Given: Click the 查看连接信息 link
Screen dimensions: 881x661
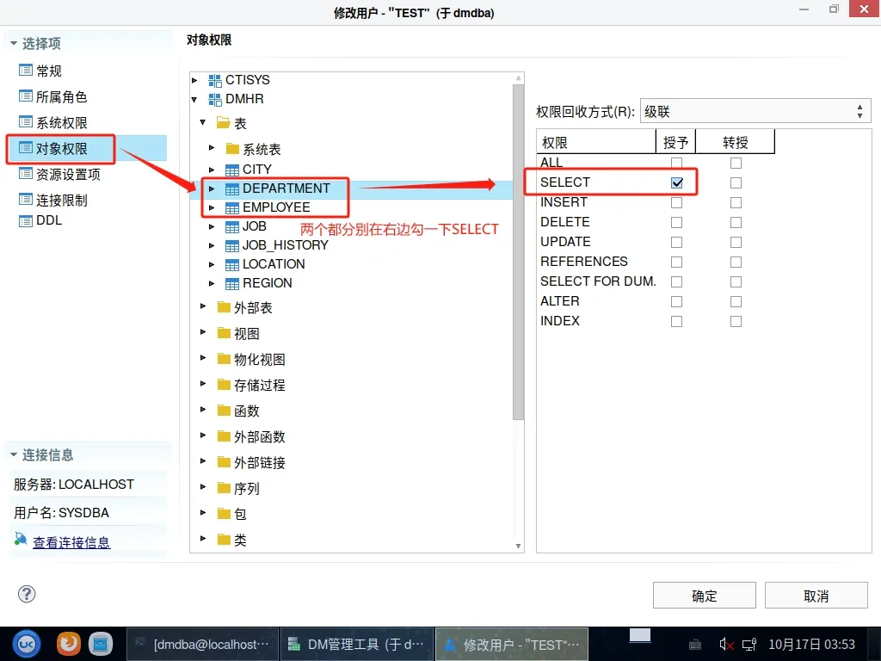Looking at the screenshot, I should pos(71,542).
